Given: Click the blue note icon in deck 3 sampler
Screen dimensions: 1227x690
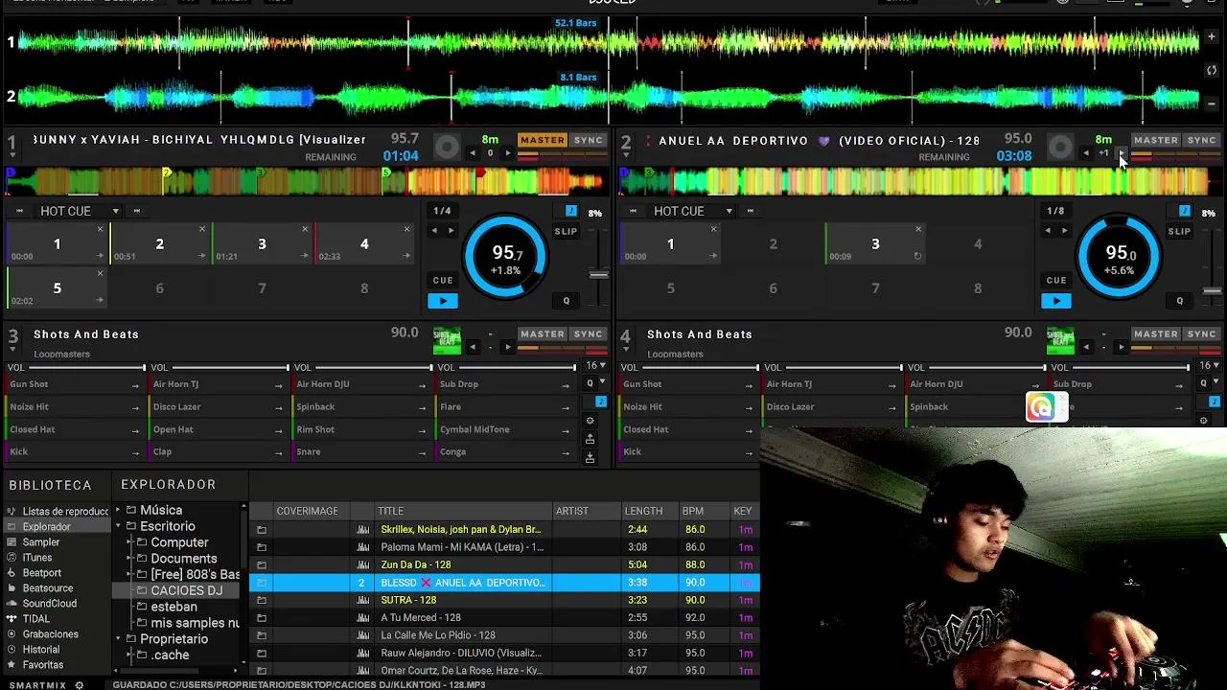Looking at the screenshot, I should pyautogui.click(x=601, y=402).
